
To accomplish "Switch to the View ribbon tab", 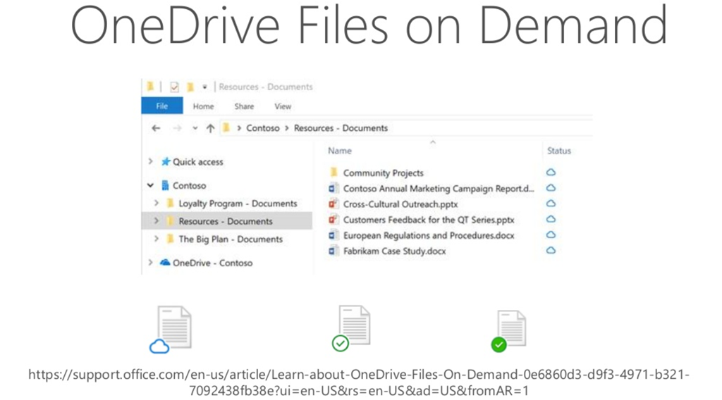I will click(283, 106).
